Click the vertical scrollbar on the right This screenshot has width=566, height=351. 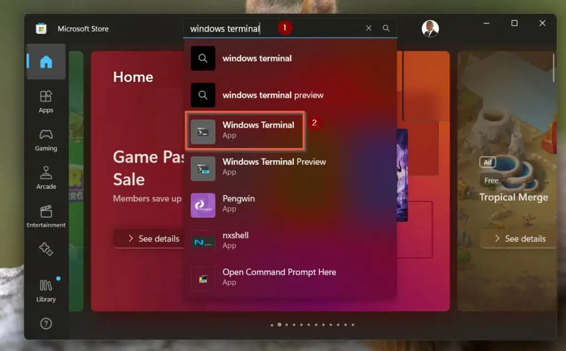pyautogui.click(x=553, y=67)
